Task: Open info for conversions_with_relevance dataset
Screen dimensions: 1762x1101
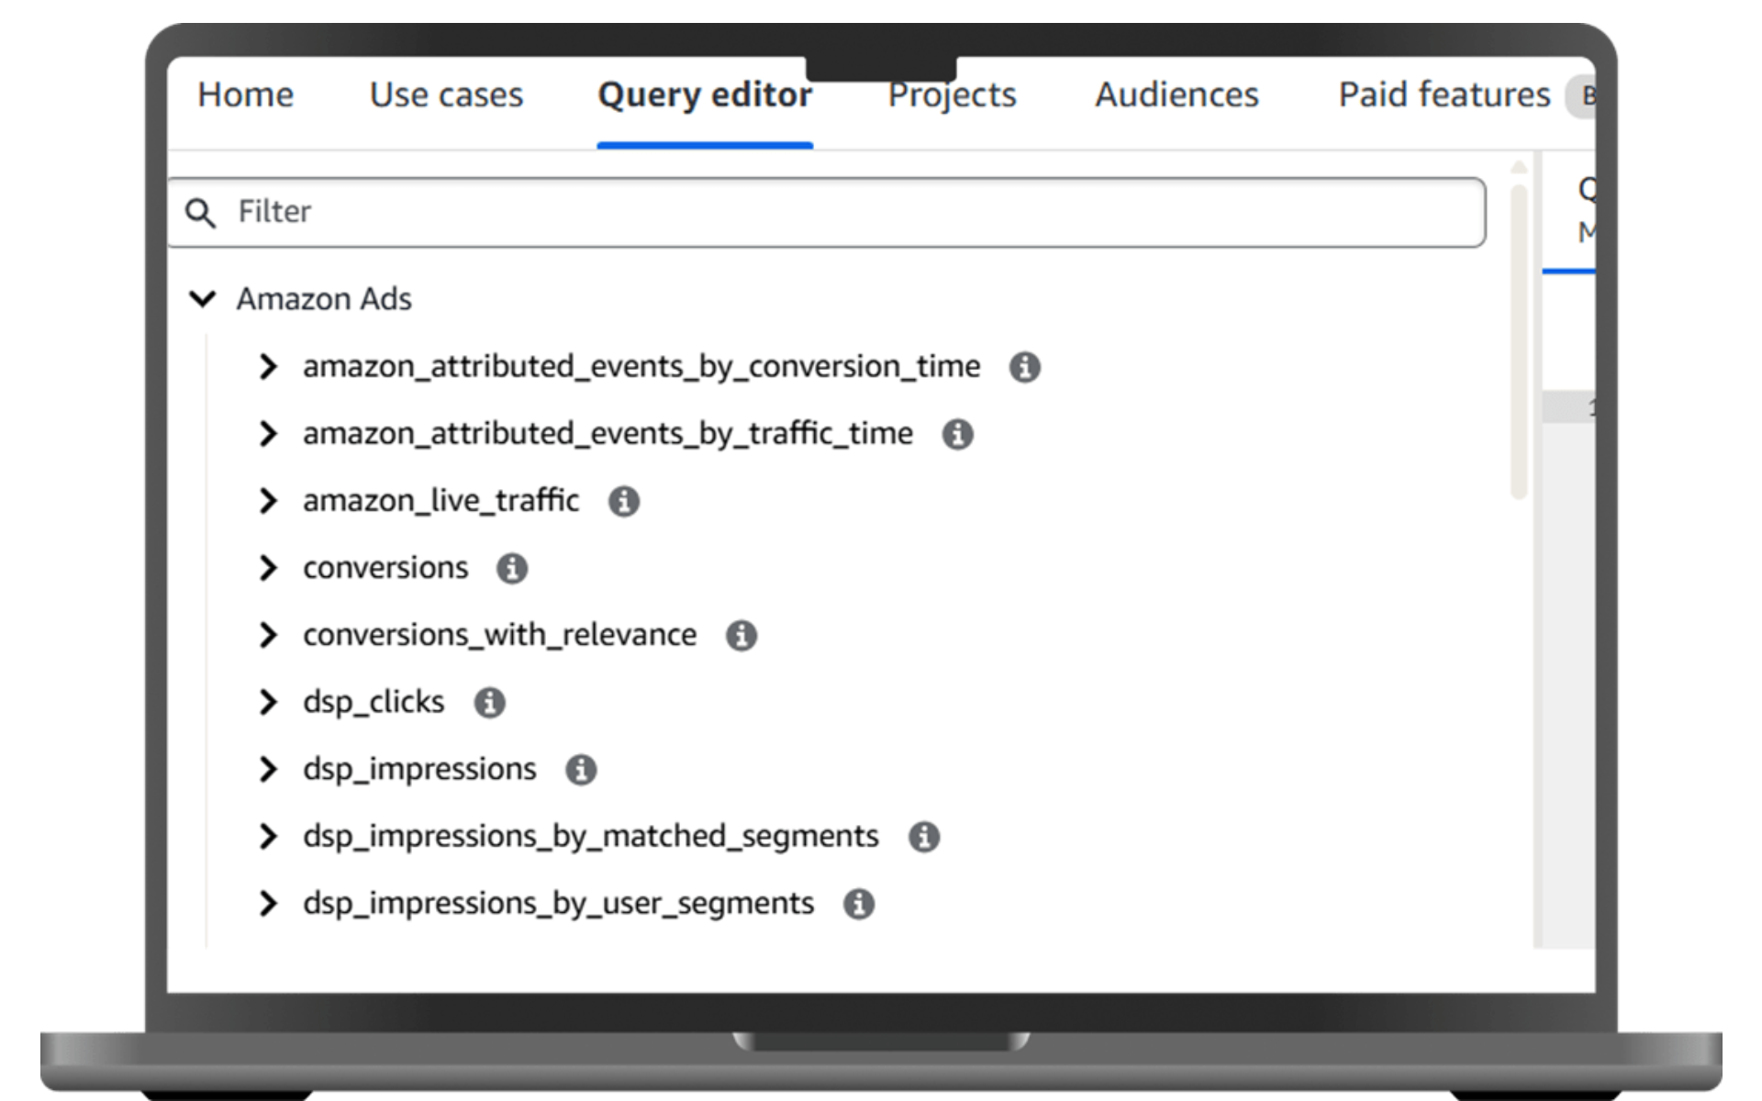Action: click(x=742, y=635)
